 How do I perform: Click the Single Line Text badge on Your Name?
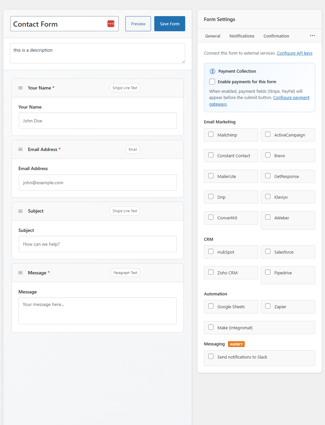(x=125, y=87)
